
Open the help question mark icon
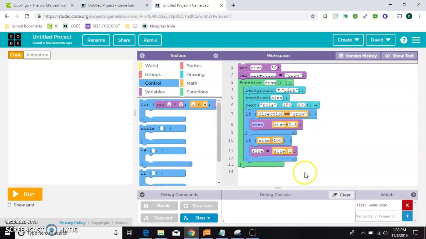point(404,40)
